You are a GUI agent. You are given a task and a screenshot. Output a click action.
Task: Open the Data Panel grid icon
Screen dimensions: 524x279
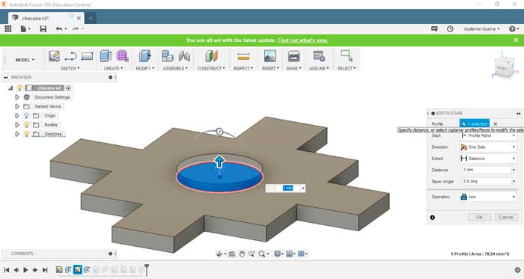tap(7, 28)
